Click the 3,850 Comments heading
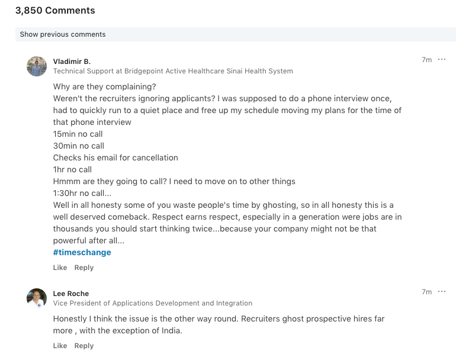 point(55,11)
